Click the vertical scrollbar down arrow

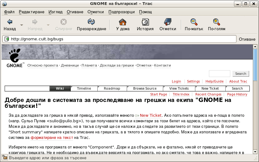[255, 152]
